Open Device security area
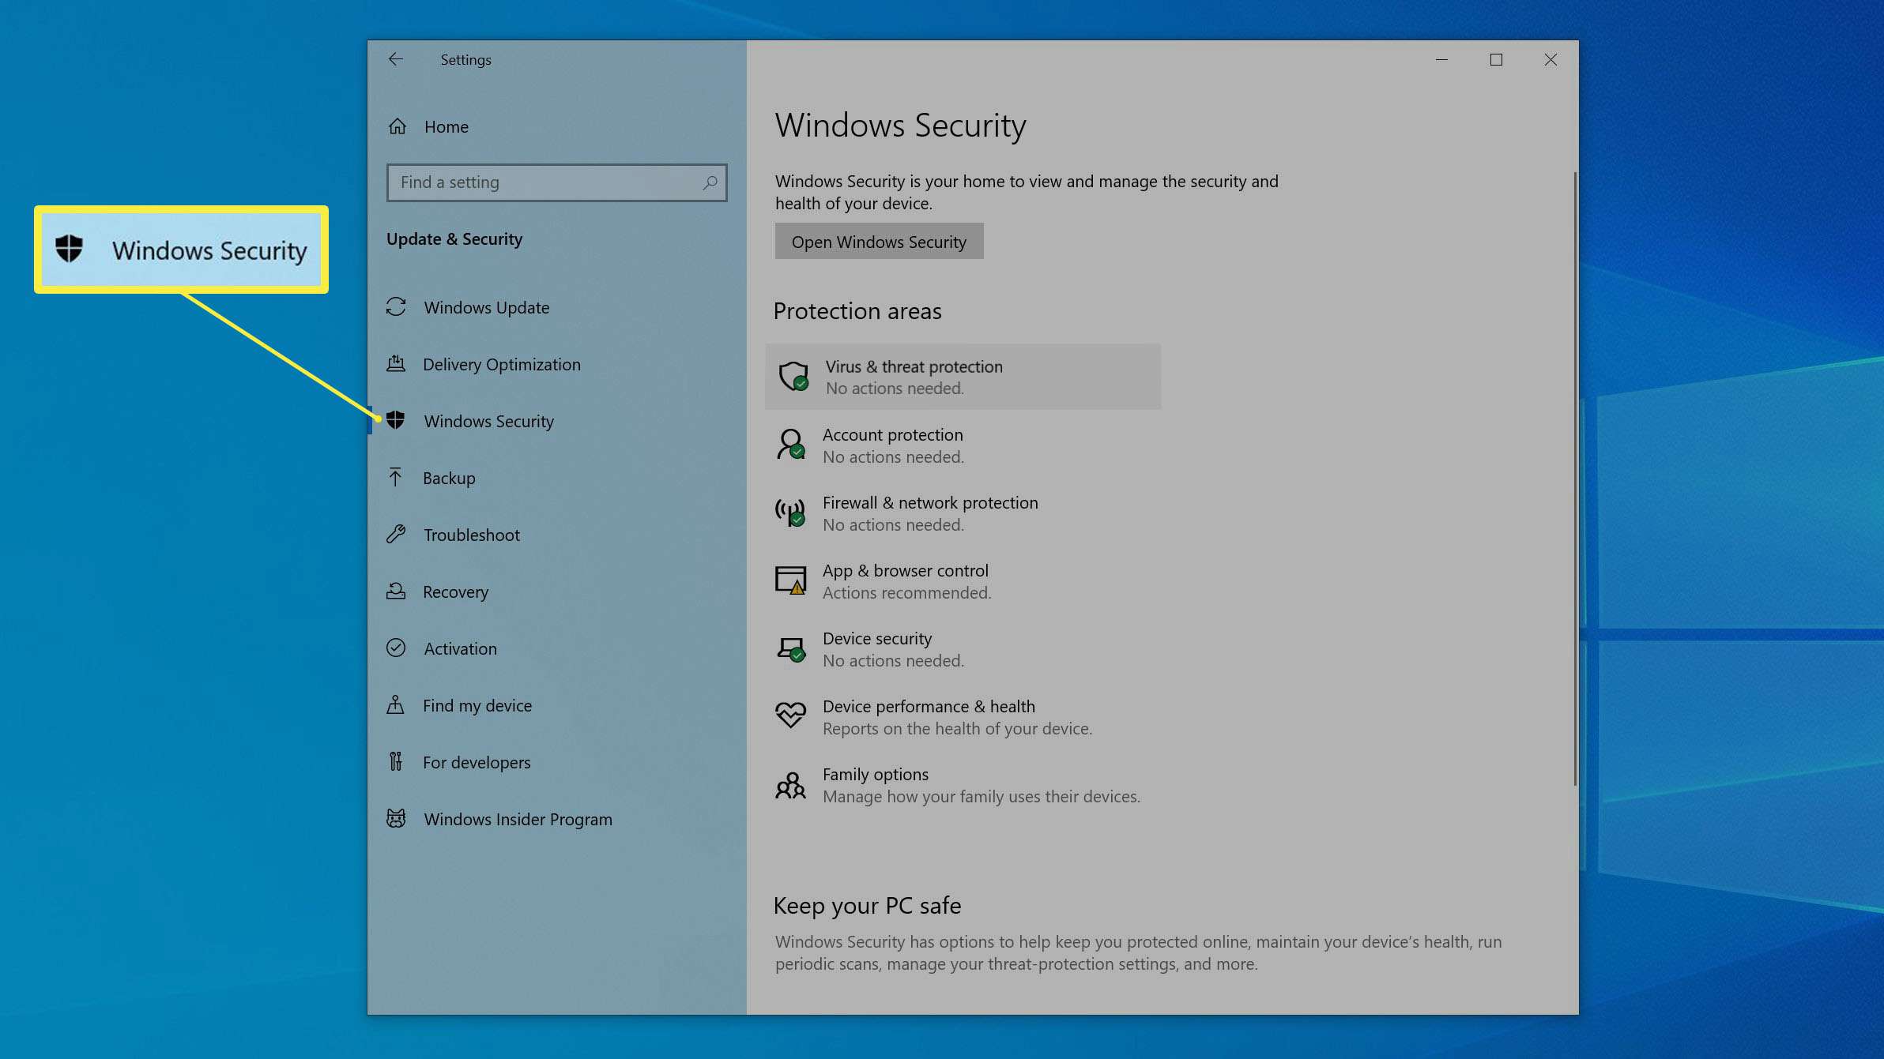 [x=963, y=648]
